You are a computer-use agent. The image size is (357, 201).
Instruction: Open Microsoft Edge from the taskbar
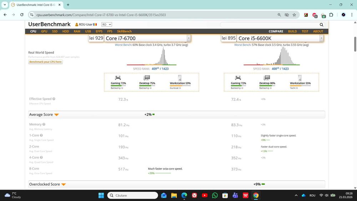[x=184, y=195]
